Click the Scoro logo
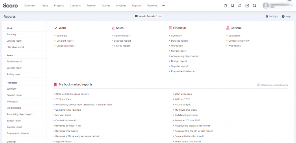 tap(10, 5)
